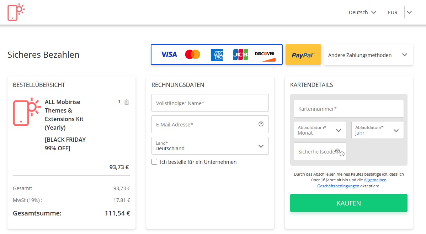Screen dimensions: 426x234
Task: Click the green KAUFEN button
Action: pyautogui.click(x=349, y=203)
